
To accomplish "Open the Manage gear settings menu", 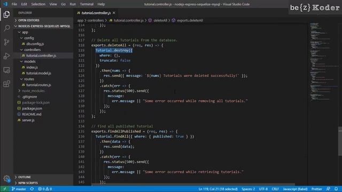I will point(6,179).
